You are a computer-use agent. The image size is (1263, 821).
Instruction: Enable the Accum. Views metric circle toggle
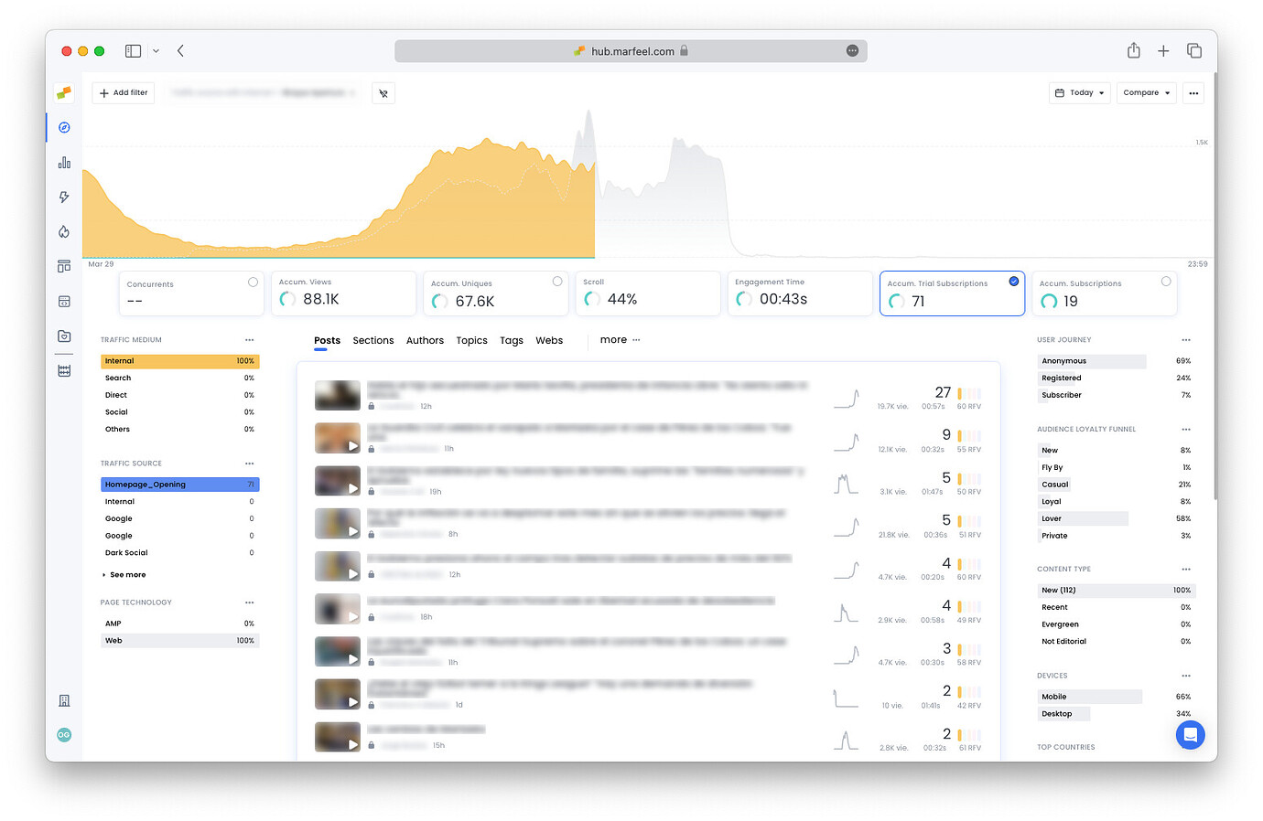click(405, 282)
